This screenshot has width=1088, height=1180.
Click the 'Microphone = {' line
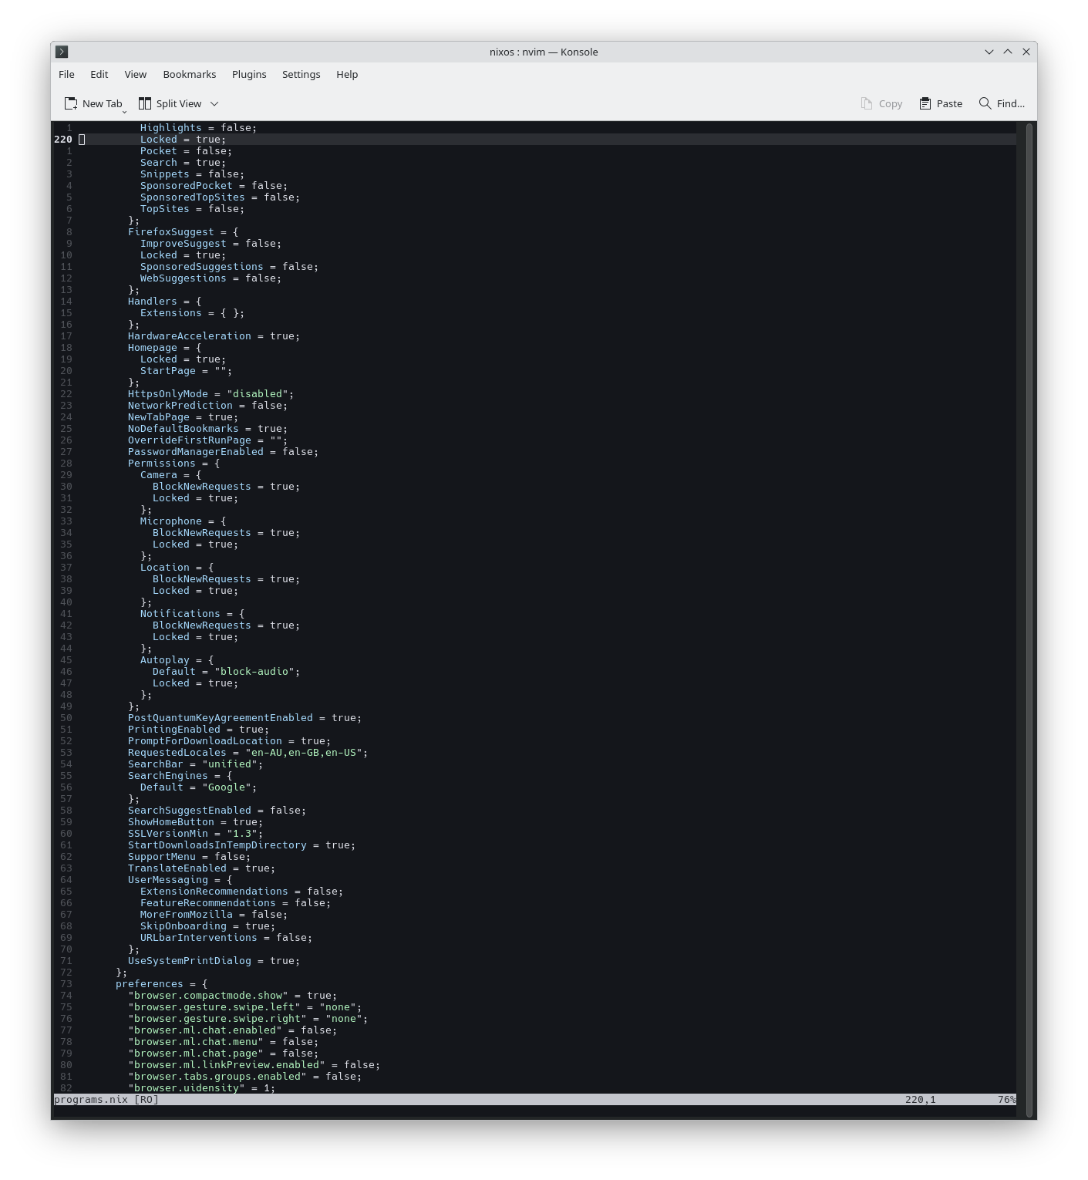tap(183, 521)
